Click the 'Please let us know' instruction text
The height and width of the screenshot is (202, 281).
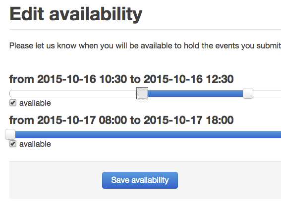(x=145, y=46)
